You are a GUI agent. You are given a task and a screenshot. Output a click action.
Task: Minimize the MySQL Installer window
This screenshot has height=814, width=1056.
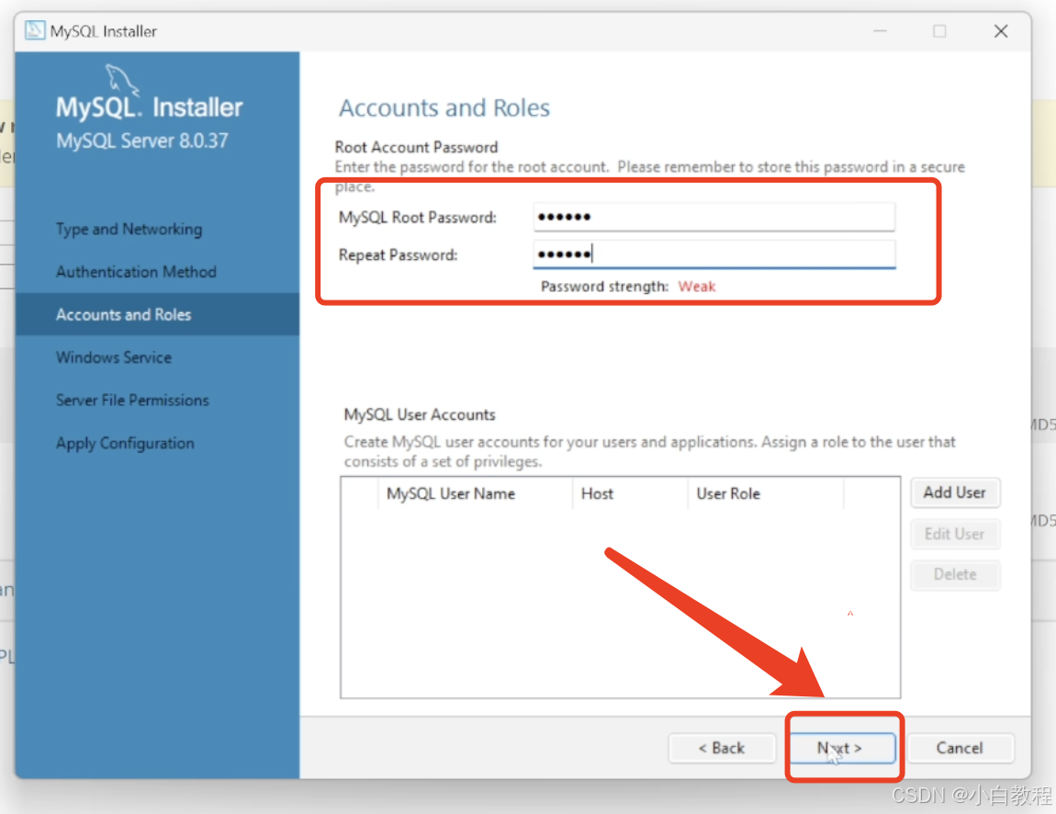(x=880, y=31)
